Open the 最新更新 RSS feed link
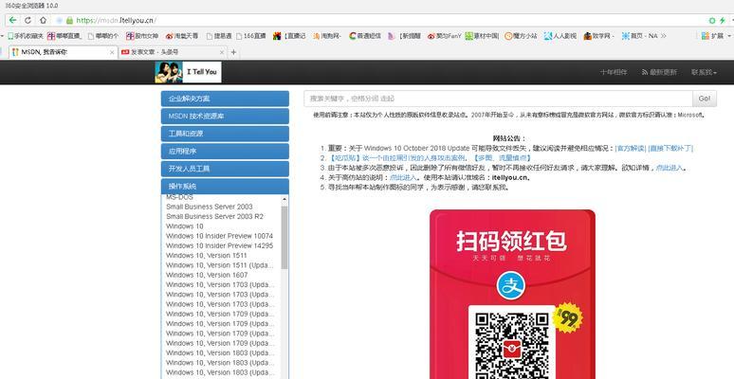This screenshot has width=734, height=379. 659,72
